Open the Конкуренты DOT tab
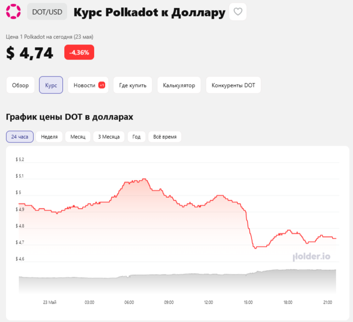This screenshot has width=353, height=322. click(233, 85)
